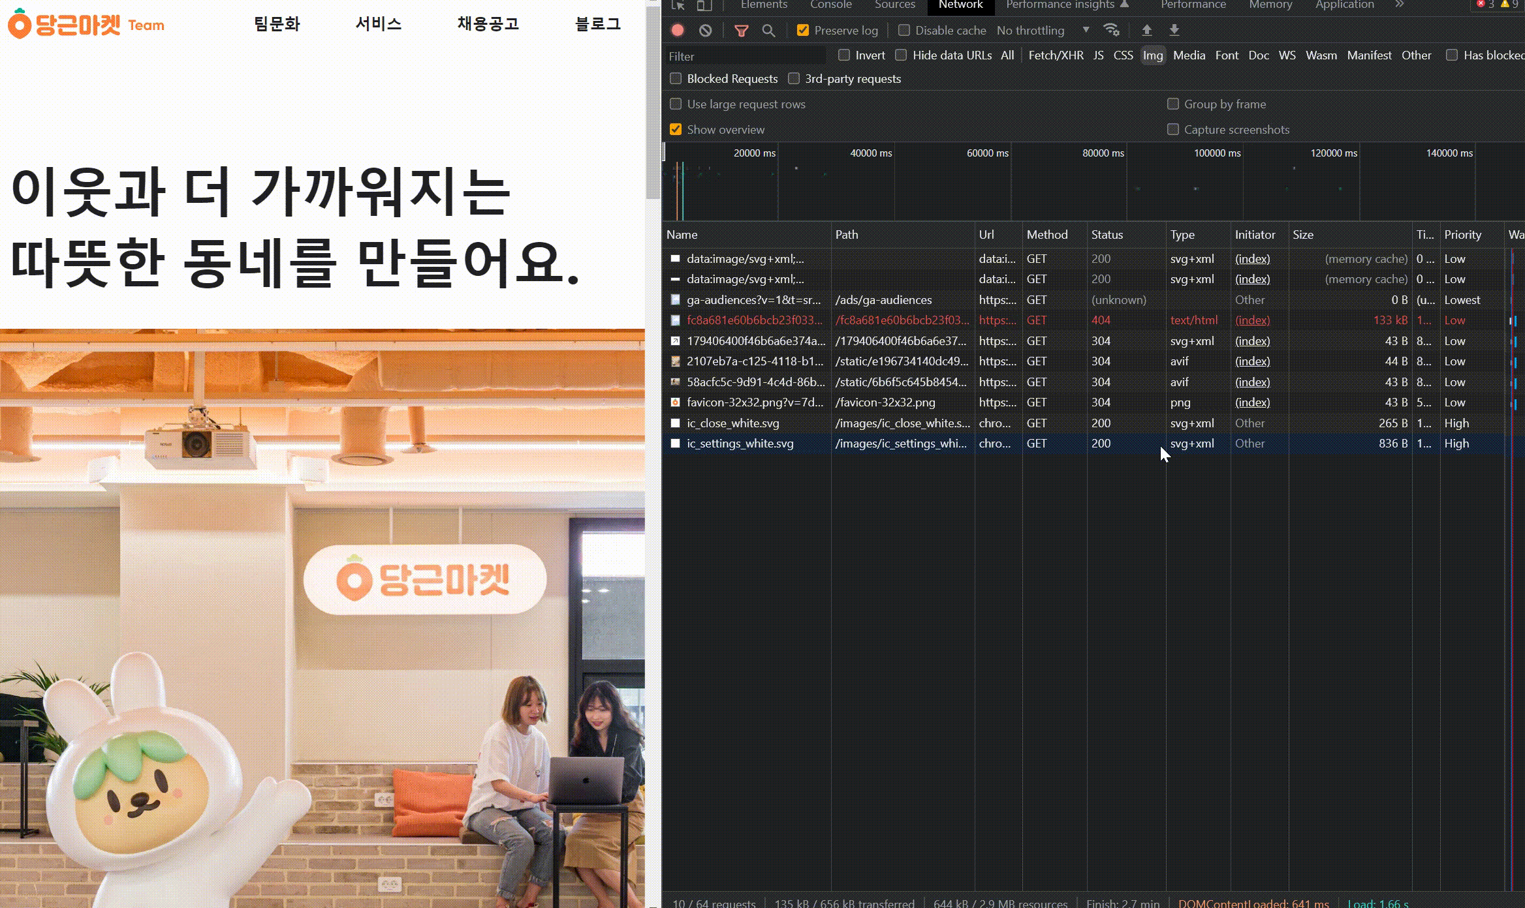The width and height of the screenshot is (1525, 908).
Task: Open No throttling dropdown
Action: point(1042,30)
